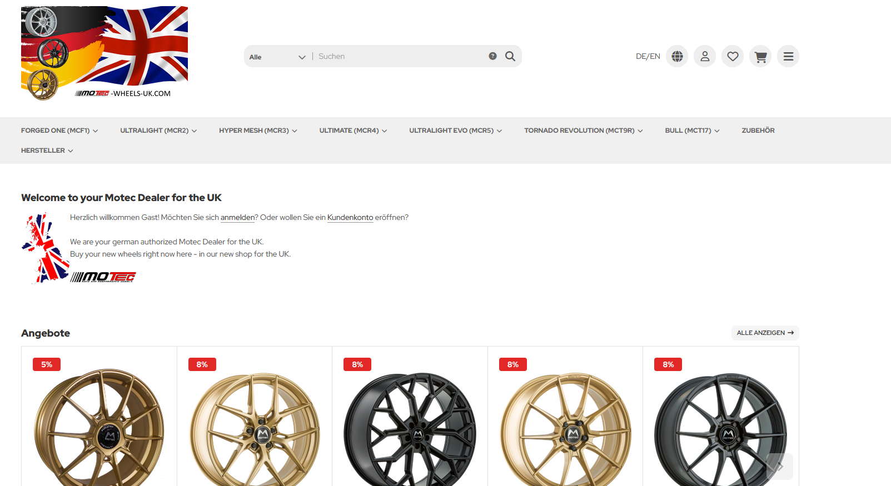Viewport: 891px width, 486px height.
Task: Click the Welcome to your Motec Dealer heading
Action: pyautogui.click(x=121, y=198)
